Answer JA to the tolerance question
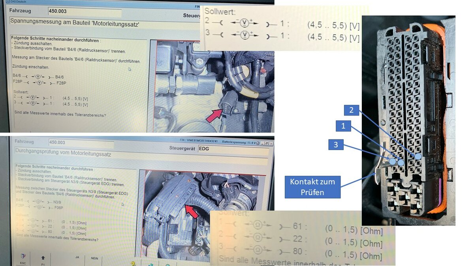This screenshot has height=266, width=474. coord(77,258)
